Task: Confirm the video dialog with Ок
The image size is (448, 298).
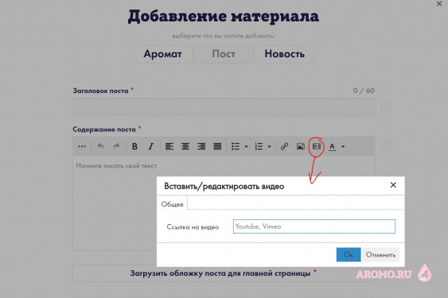Action: click(x=349, y=254)
